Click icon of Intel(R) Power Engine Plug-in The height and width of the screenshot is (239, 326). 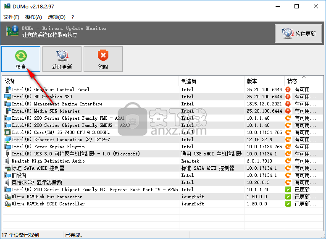(8, 147)
